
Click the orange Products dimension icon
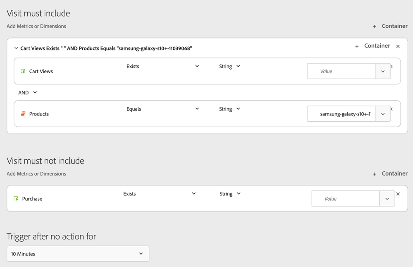click(23, 114)
